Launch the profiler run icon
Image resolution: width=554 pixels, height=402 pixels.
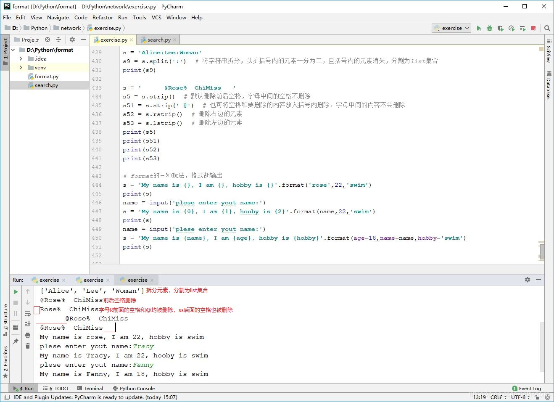(x=512, y=28)
